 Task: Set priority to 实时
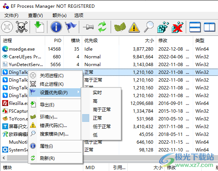101,92
